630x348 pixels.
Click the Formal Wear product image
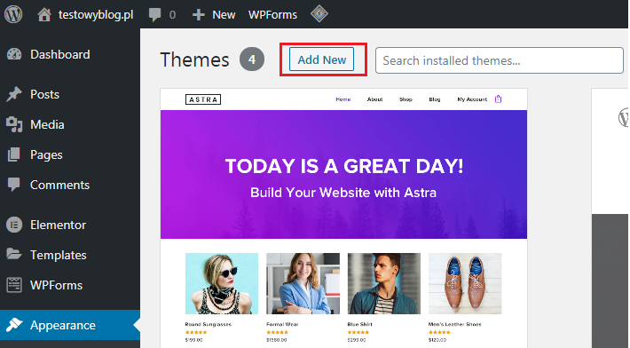click(x=303, y=283)
